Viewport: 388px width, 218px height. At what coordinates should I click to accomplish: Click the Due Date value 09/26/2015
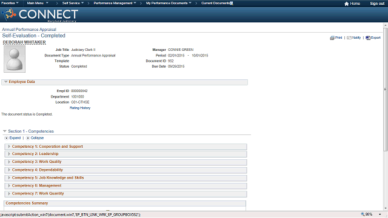pyautogui.click(x=176, y=67)
